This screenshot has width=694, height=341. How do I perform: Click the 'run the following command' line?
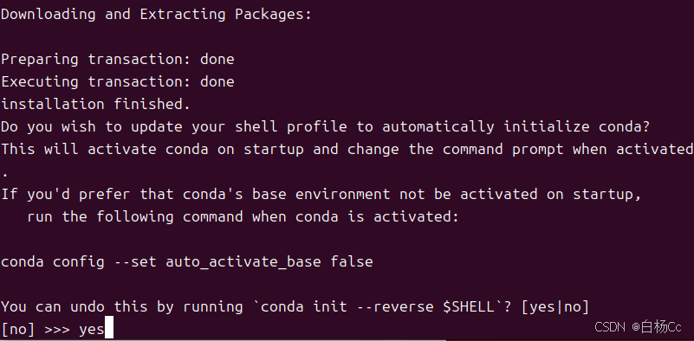coord(243,217)
